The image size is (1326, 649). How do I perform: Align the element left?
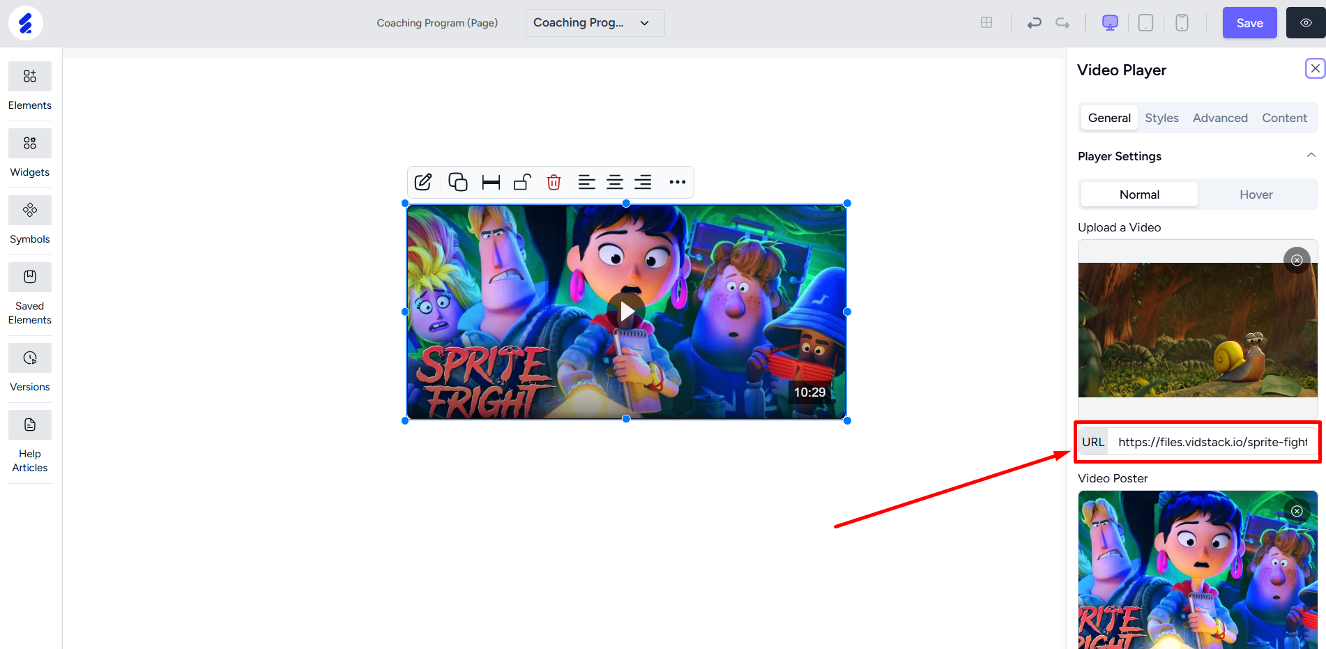[x=587, y=183]
